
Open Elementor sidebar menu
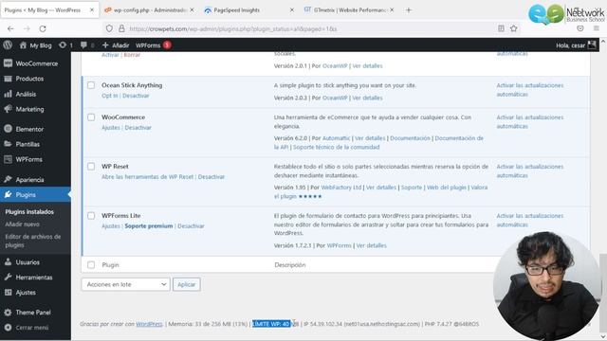tap(35, 129)
